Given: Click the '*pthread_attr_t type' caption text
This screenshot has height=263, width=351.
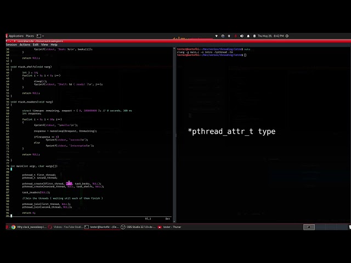Looking at the screenshot, I should point(231,131).
